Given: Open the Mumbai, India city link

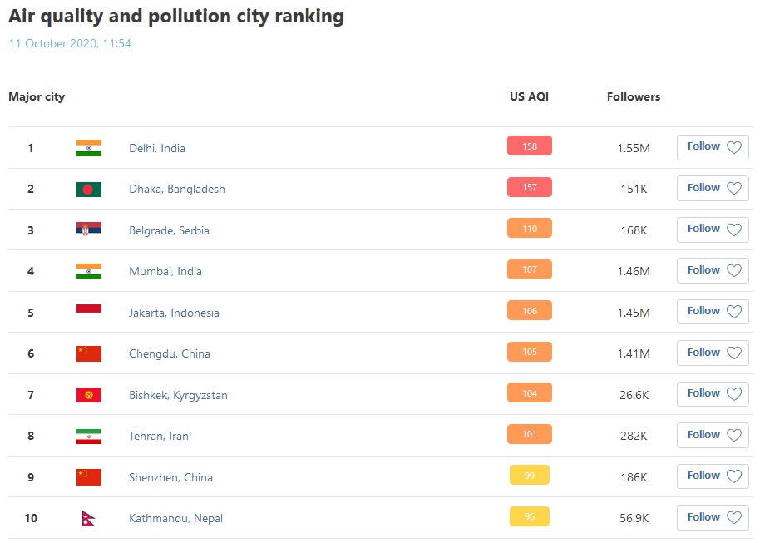Looking at the screenshot, I should (165, 271).
